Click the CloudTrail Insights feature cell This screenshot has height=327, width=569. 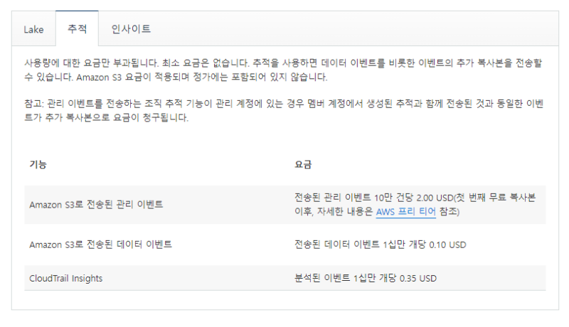tap(65, 279)
